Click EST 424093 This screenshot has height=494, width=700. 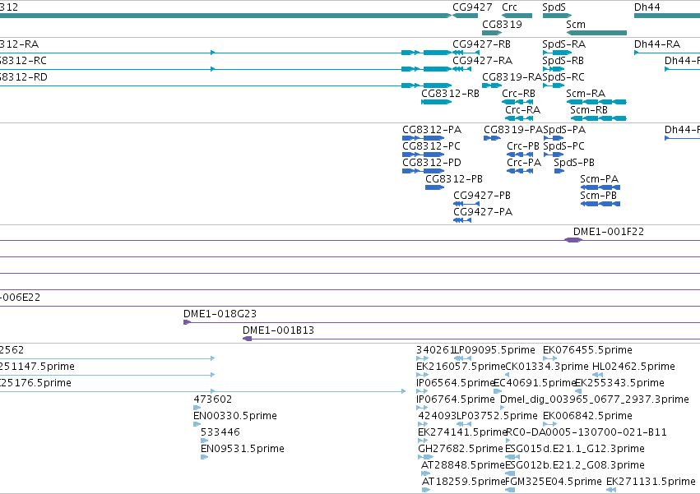[x=436, y=416]
